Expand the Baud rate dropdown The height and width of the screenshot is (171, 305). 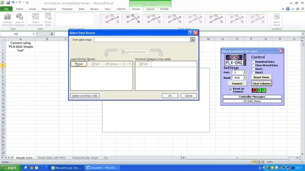[244, 78]
